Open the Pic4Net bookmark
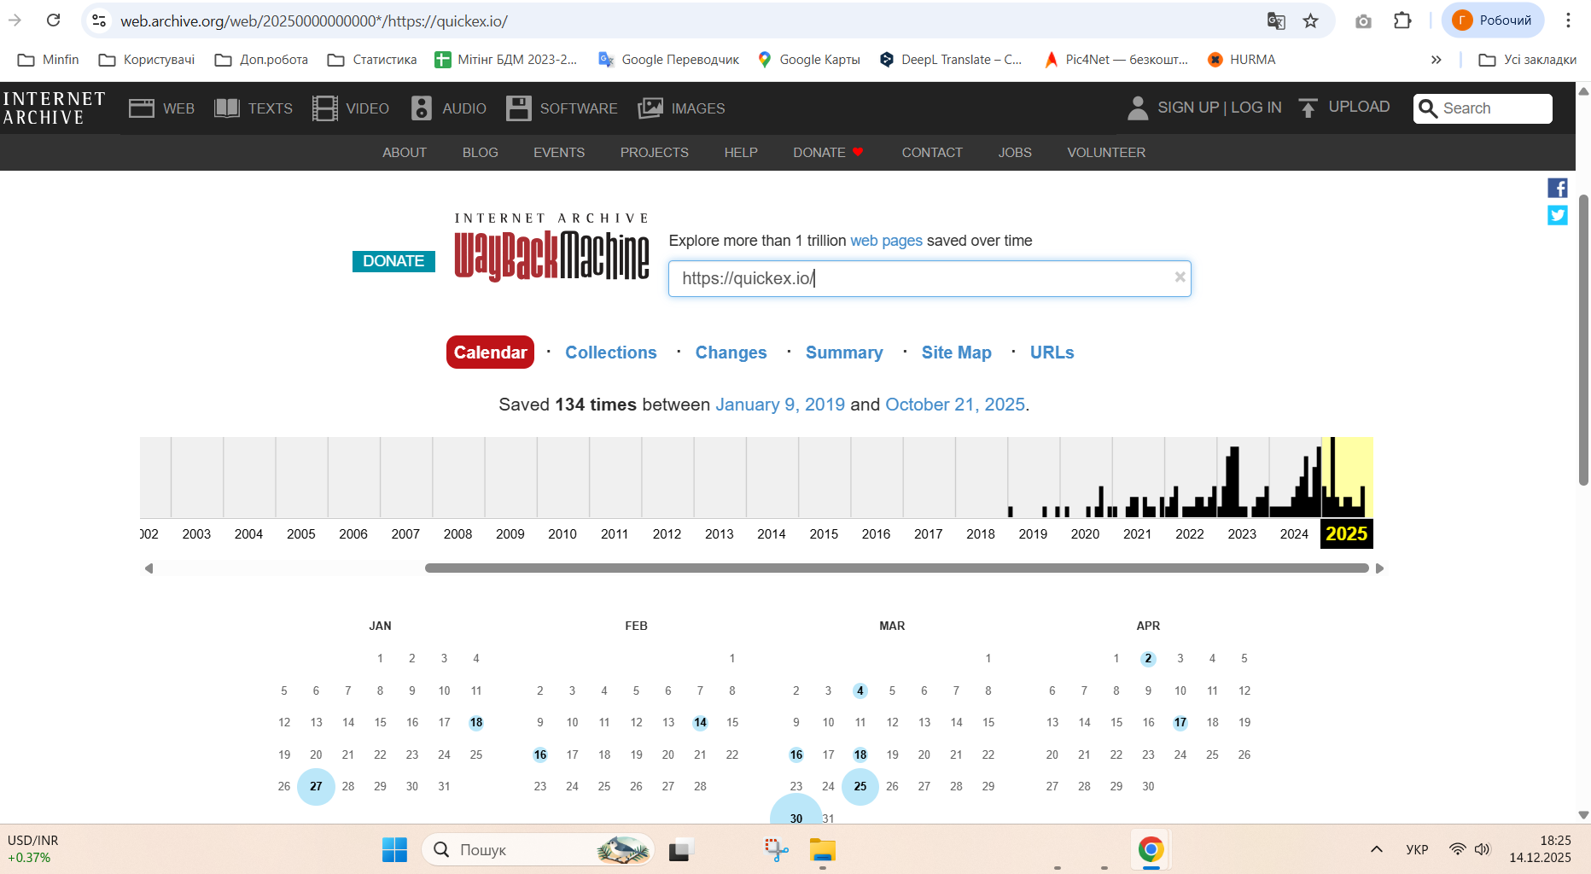The height and width of the screenshot is (874, 1591). tap(1116, 60)
